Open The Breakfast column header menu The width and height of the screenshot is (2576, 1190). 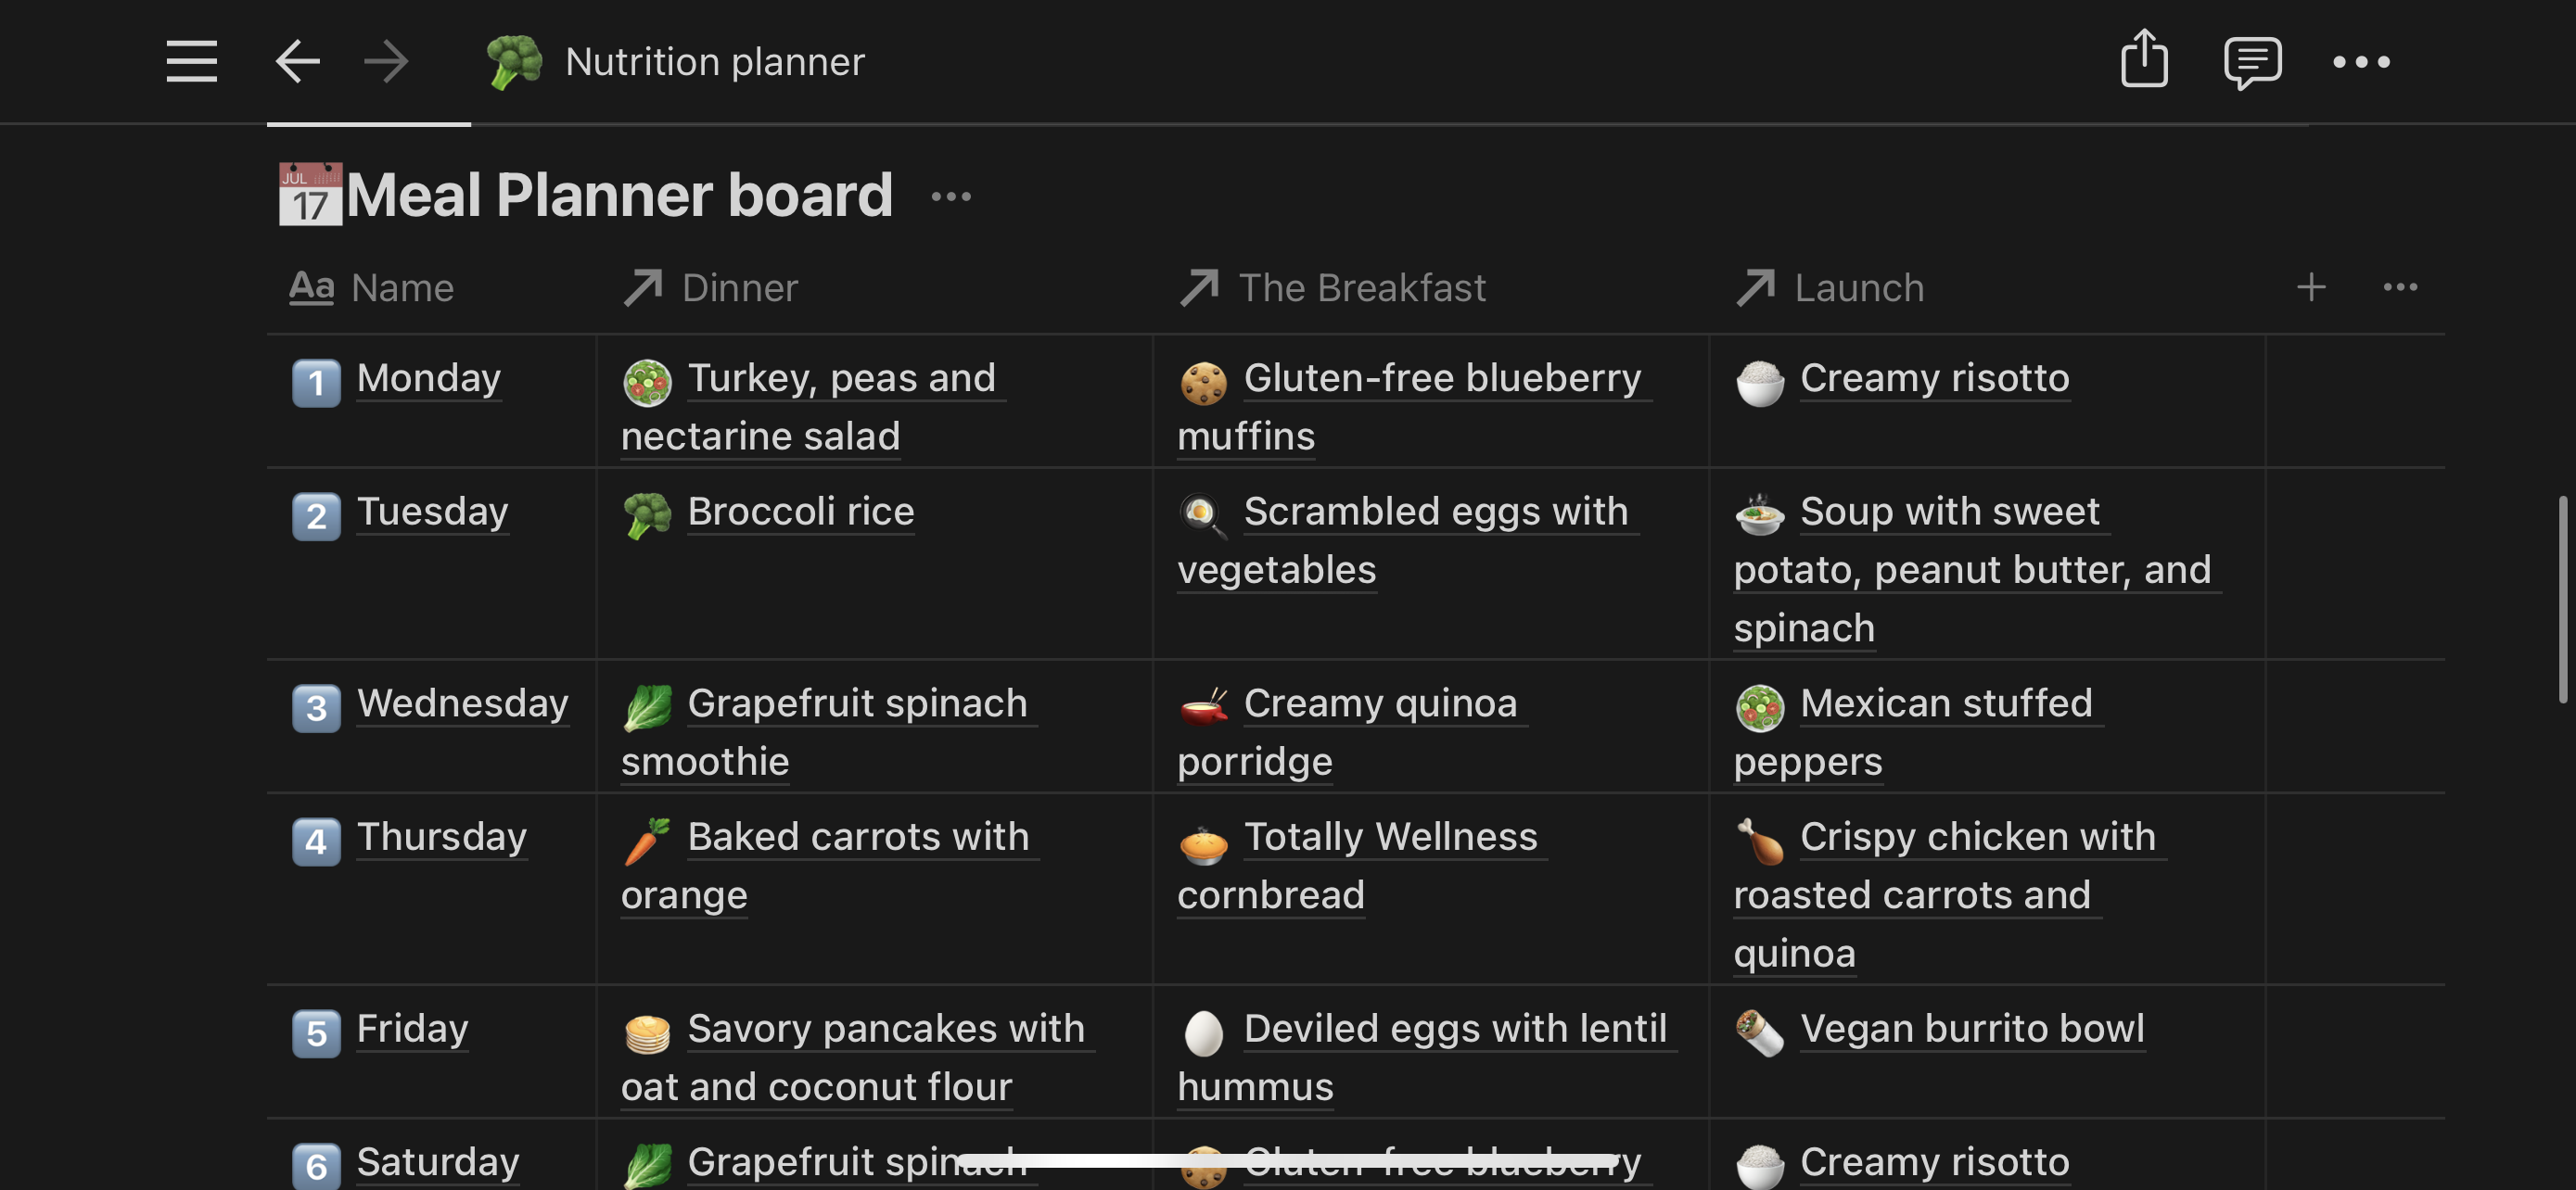click(x=1332, y=287)
